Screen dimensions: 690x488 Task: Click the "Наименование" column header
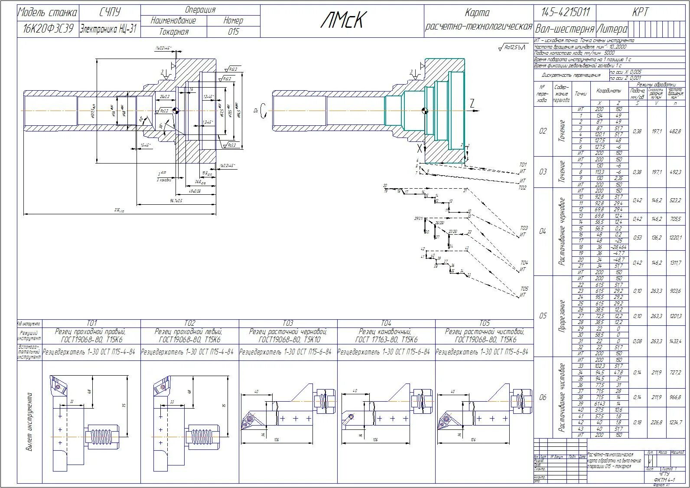(x=174, y=20)
